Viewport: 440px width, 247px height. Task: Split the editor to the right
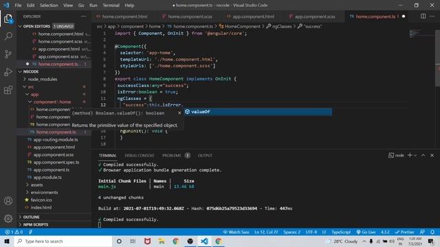(423, 16)
